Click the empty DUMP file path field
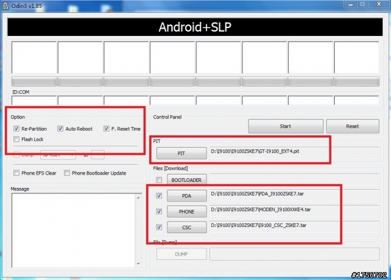391x280 pixels. (x=294, y=254)
